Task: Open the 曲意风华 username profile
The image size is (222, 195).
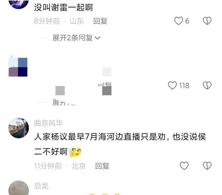Action: tap(49, 123)
